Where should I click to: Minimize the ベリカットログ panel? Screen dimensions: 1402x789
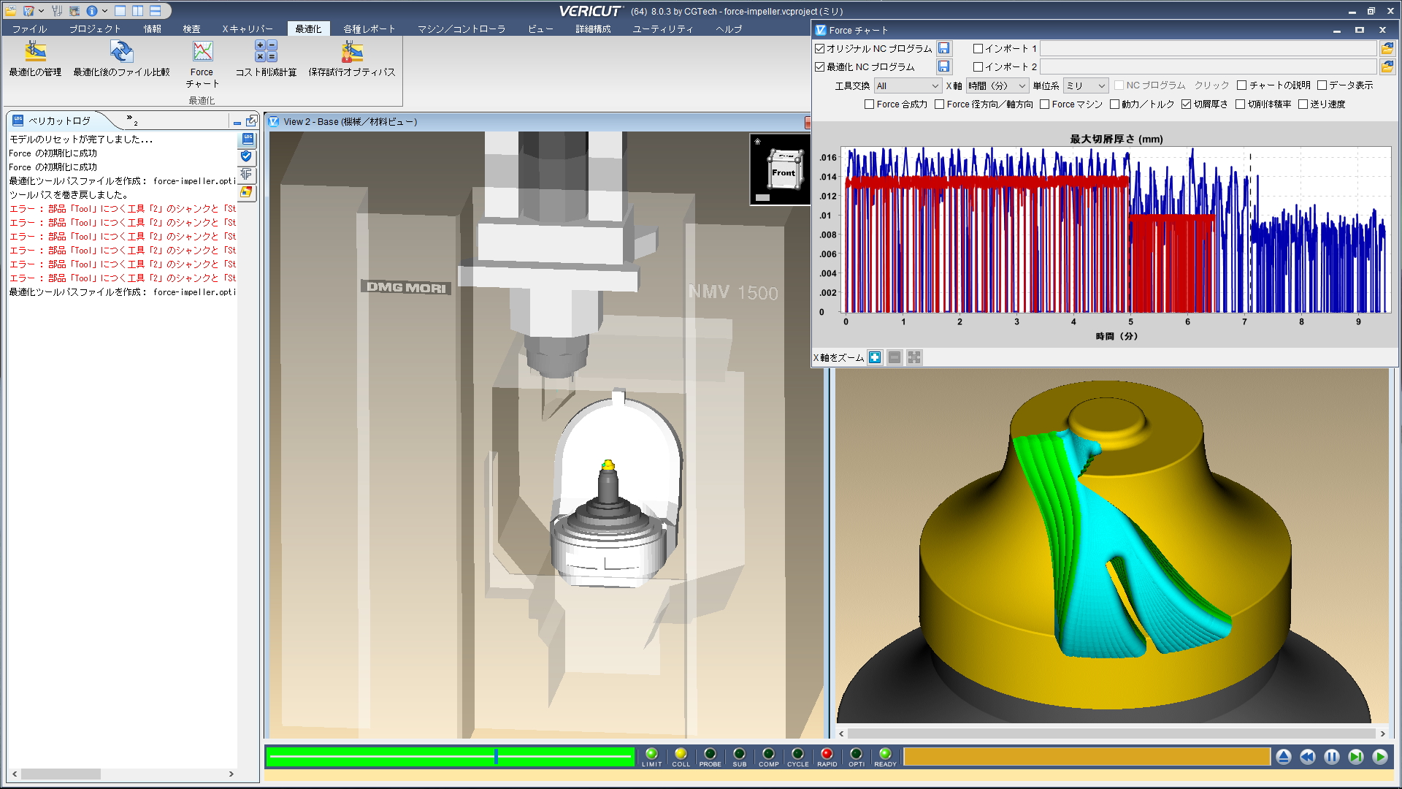click(237, 122)
